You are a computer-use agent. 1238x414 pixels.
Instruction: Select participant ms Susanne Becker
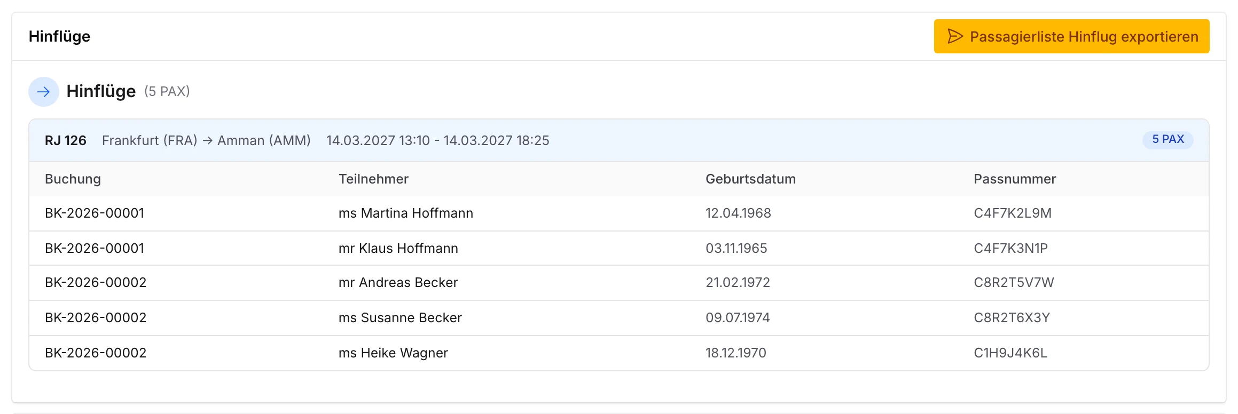pyautogui.click(x=400, y=318)
